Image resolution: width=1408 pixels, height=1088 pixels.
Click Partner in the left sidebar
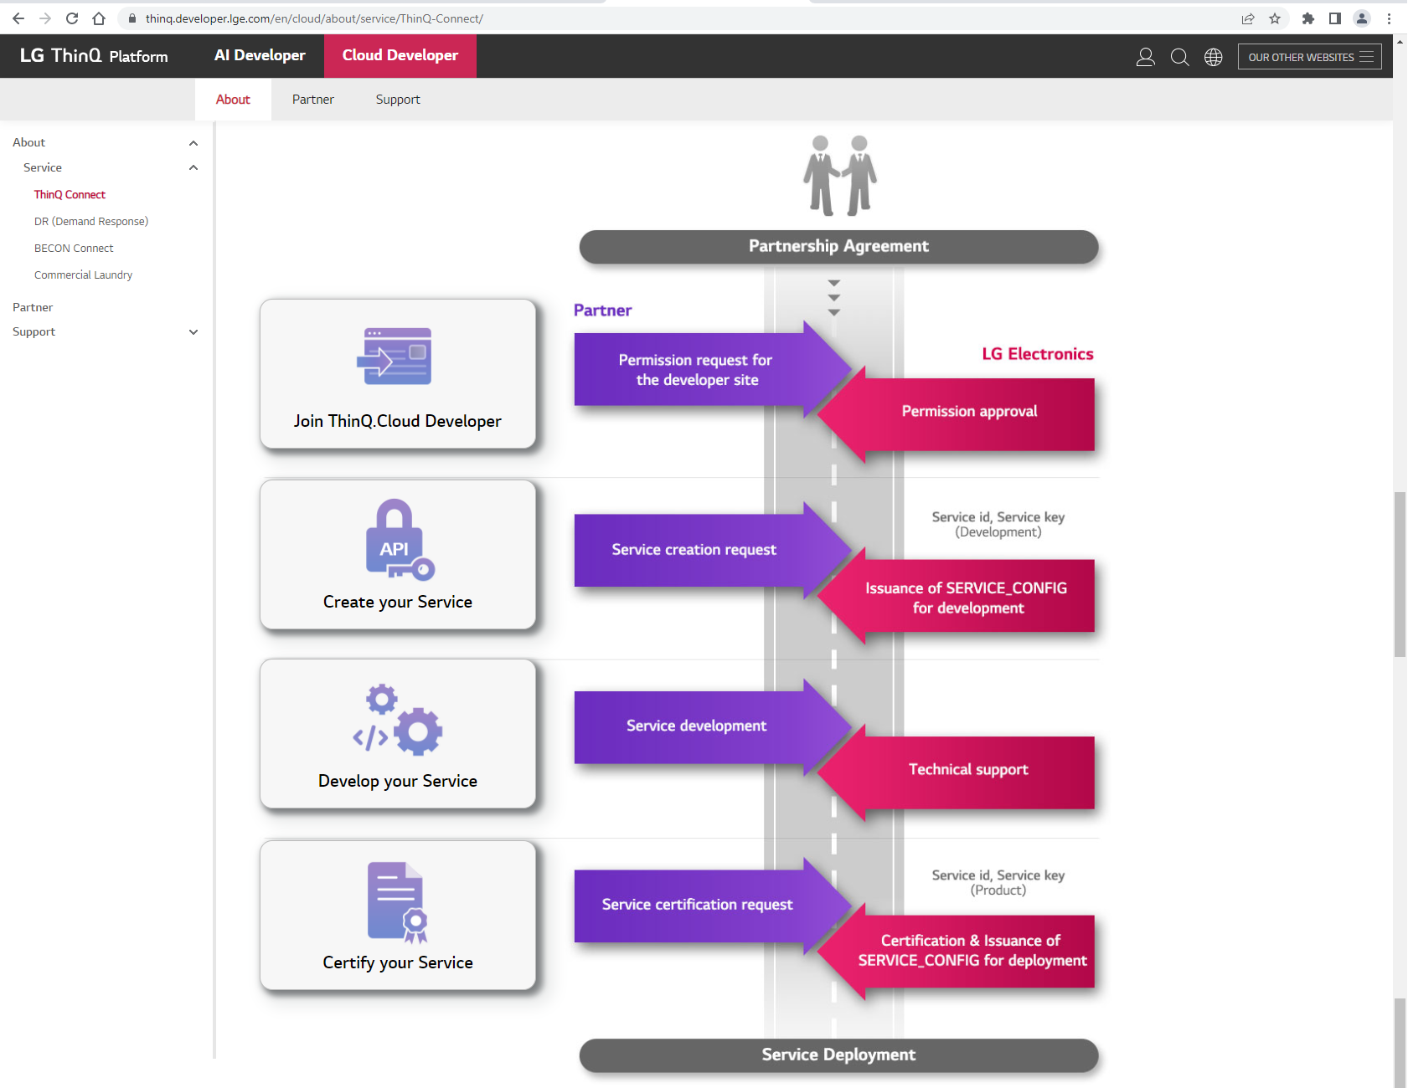tap(33, 307)
